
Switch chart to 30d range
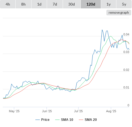click(72, 4)
